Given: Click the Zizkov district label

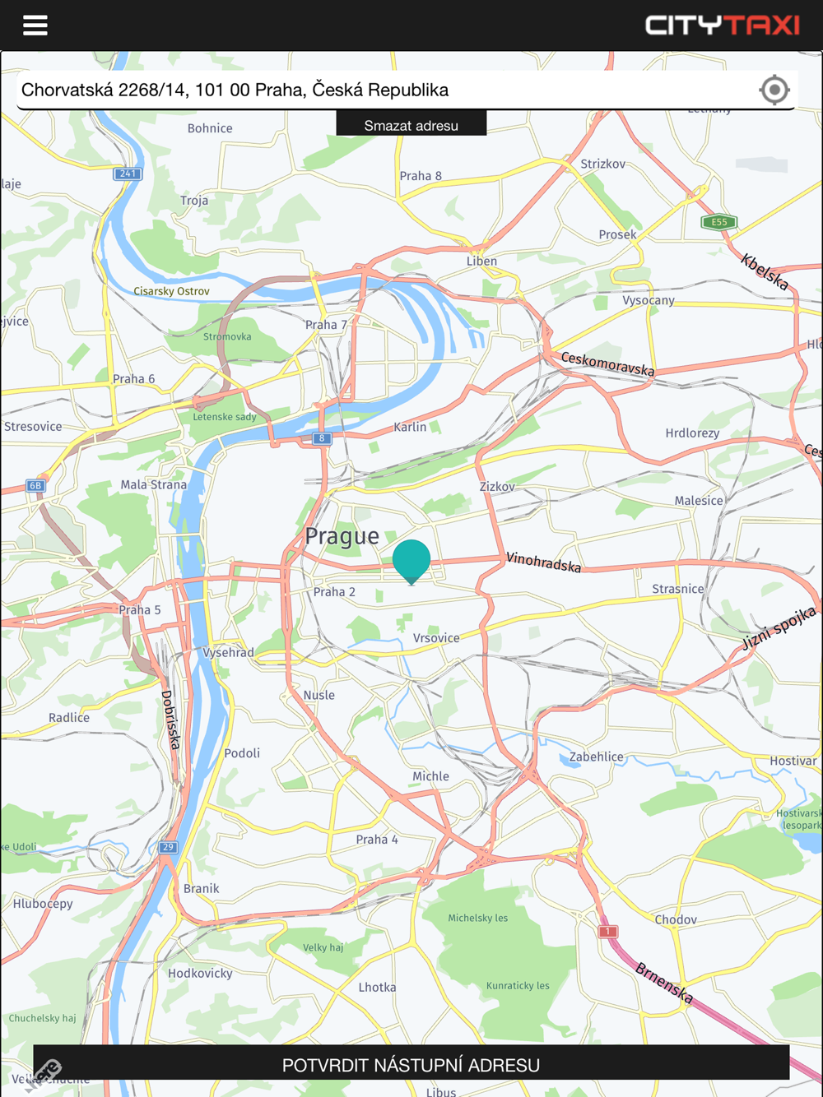Looking at the screenshot, I should click(x=497, y=487).
